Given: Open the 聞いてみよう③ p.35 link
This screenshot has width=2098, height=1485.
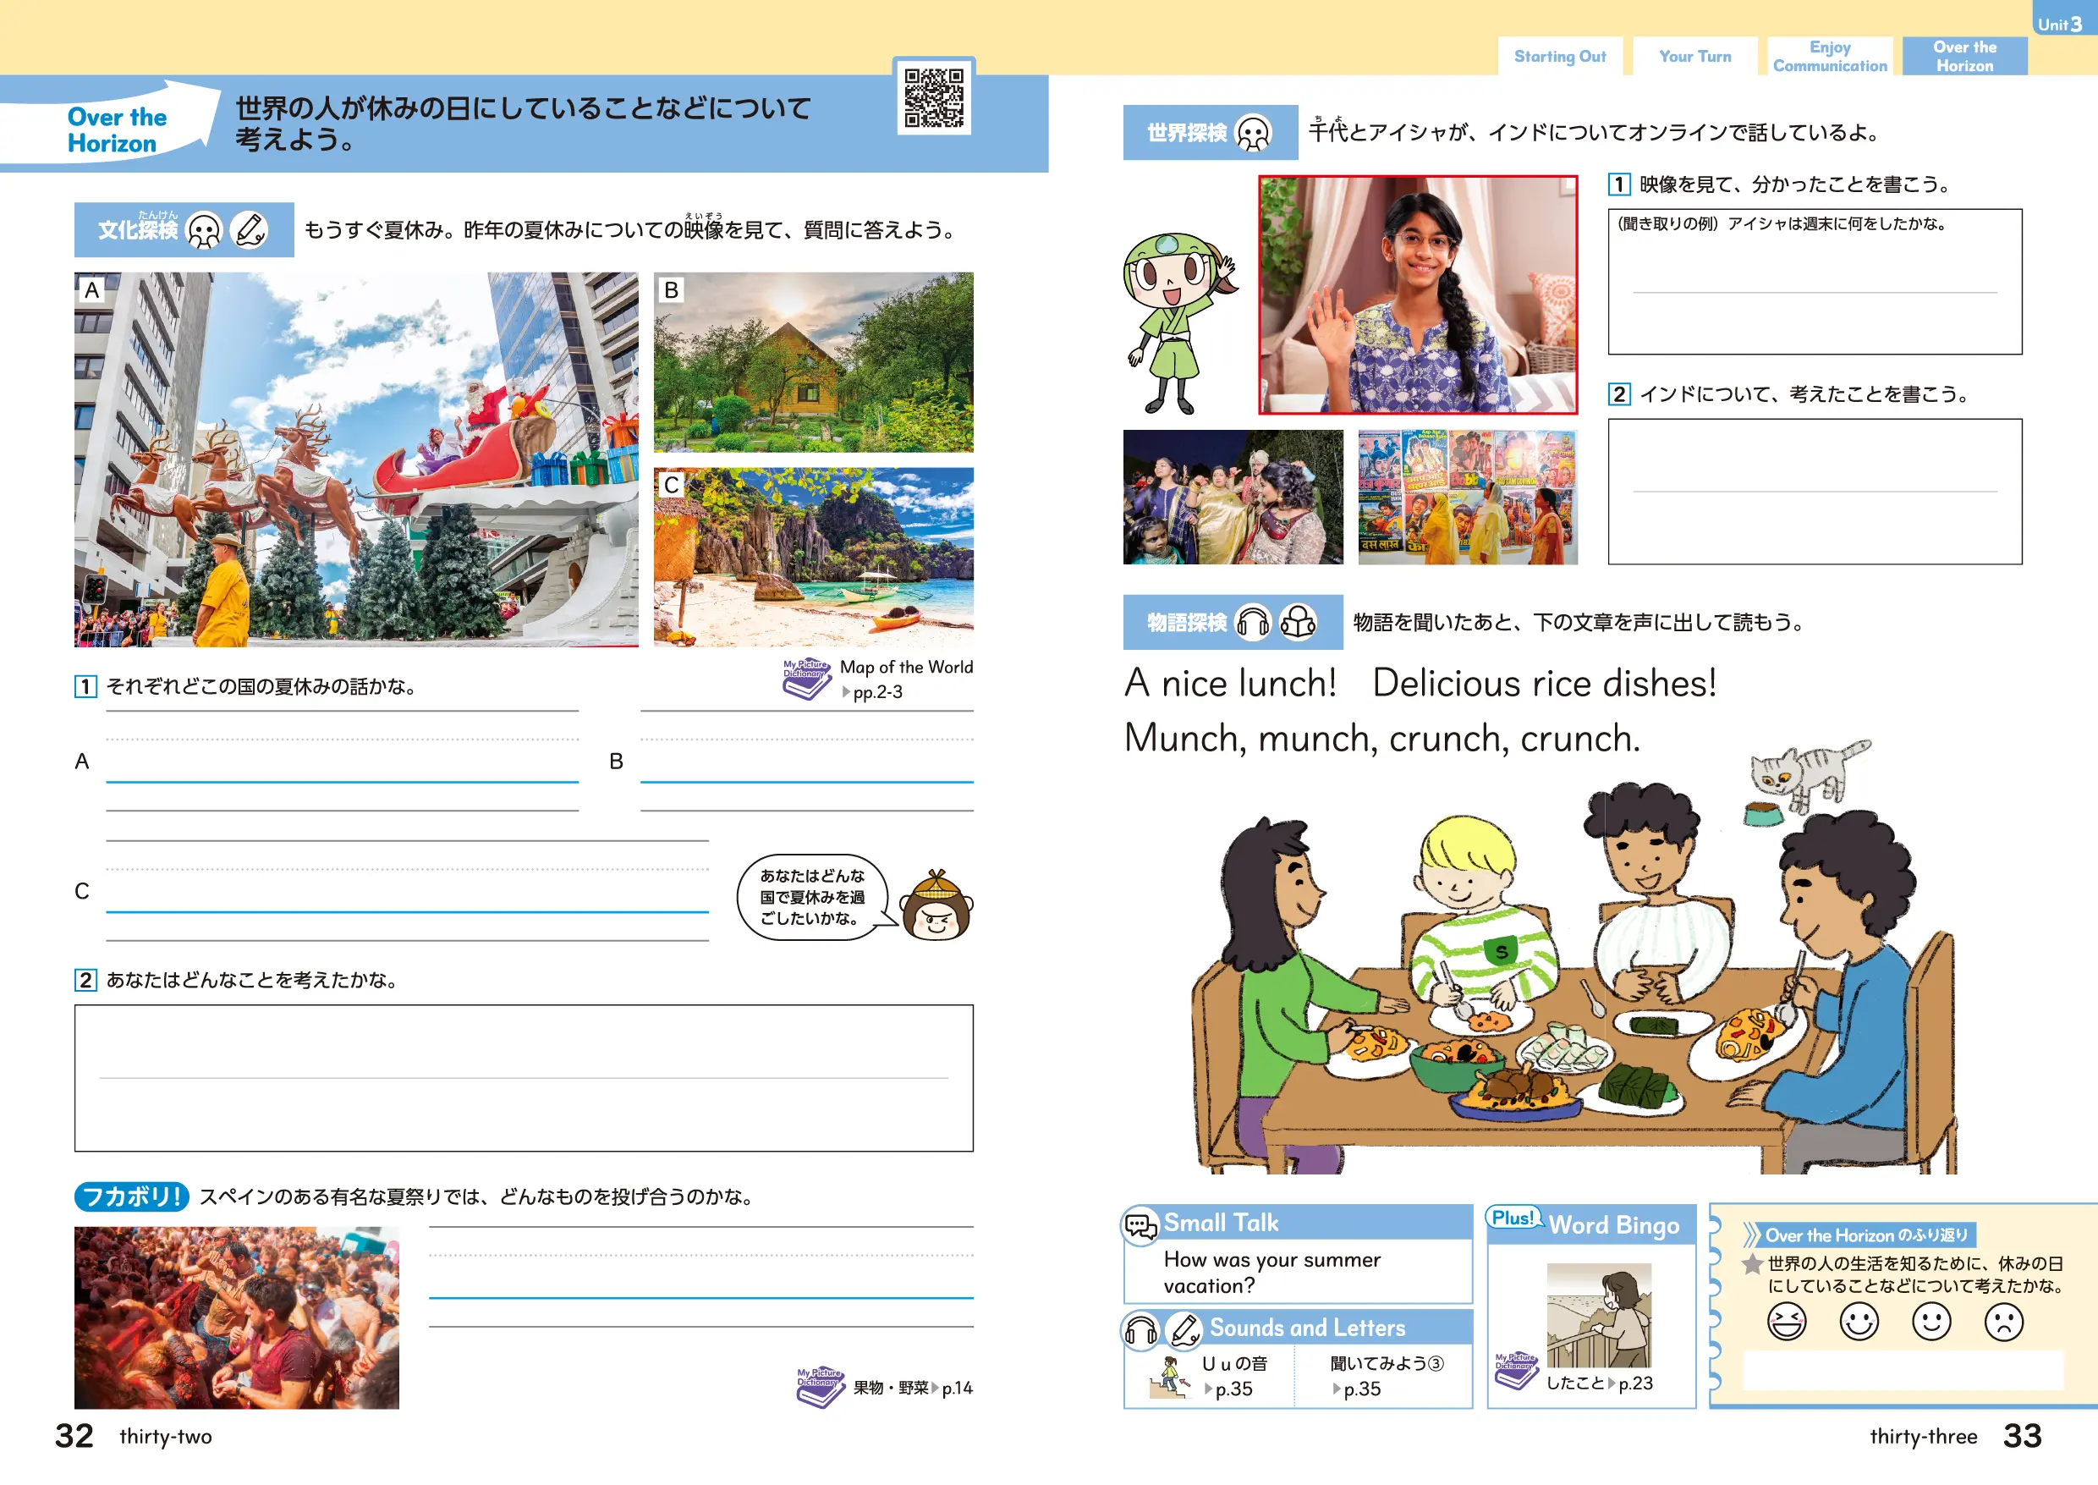Looking at the screenshot, I should click(x=1384, y=1376).
